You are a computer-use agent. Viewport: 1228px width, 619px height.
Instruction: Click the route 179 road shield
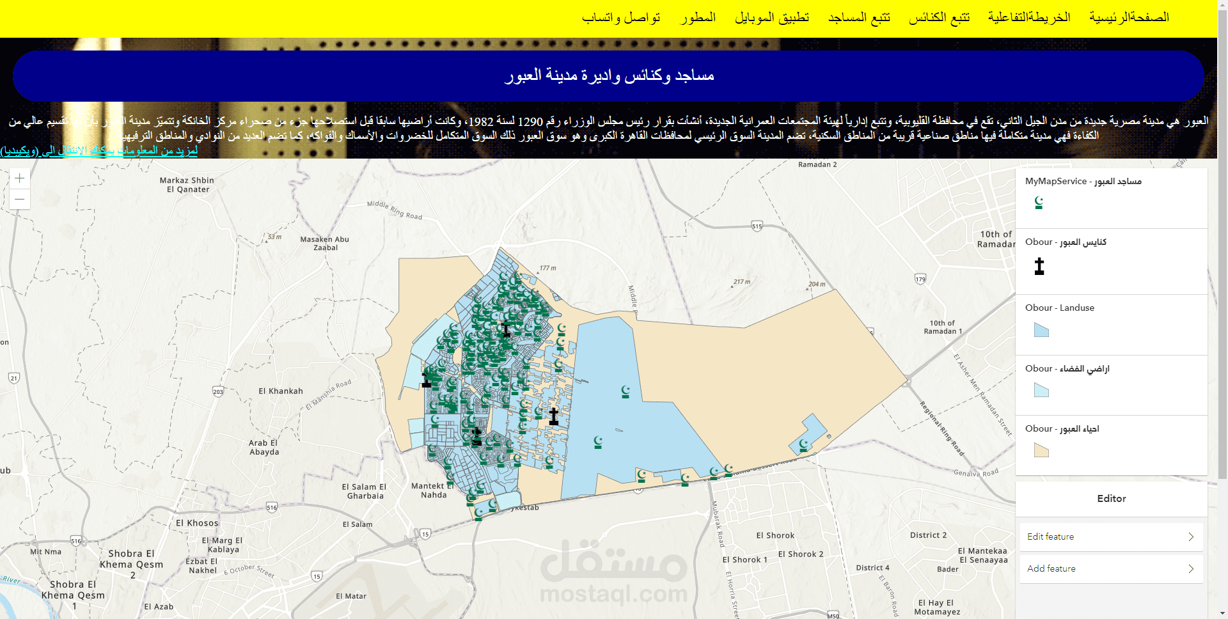(x=920, y=279)
